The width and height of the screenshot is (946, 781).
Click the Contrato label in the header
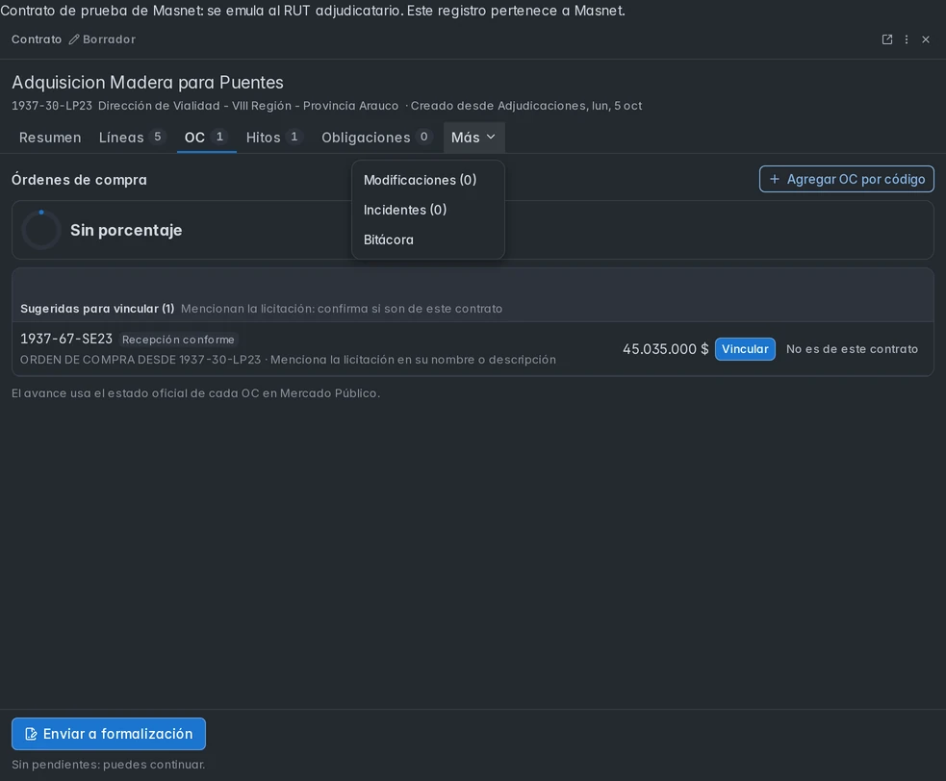pyautogui.click(x=37, y=39)
